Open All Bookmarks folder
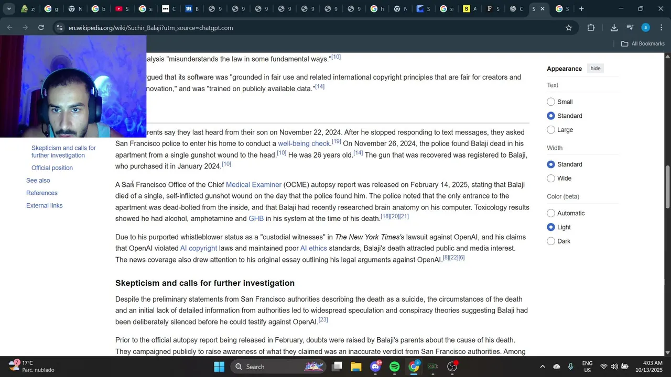Viewport: 671px width, 377px height. 643,43
